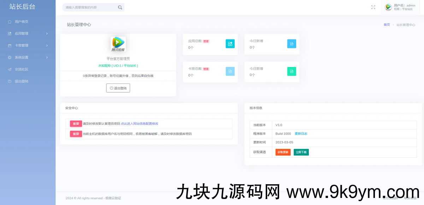Expand the 应用管理 sidebar menu

(x=28, y=33)
